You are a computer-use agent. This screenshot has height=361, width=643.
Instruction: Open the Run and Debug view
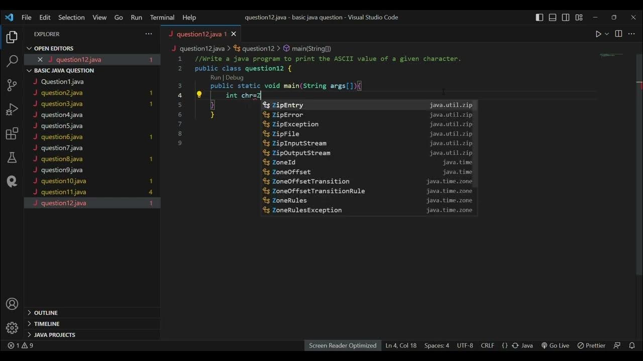click(x=12, y=109)
